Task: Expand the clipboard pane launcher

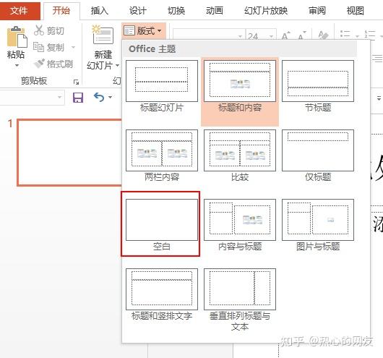Action: (76, 82)
